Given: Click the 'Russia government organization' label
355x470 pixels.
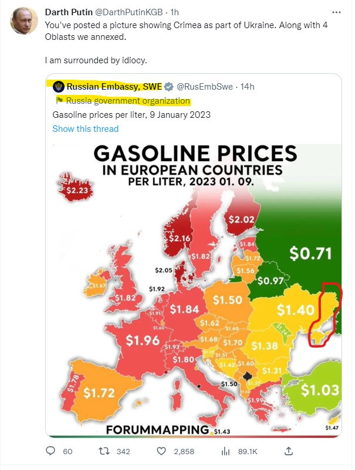Looking at the screenshot, I should click(128, 101).
